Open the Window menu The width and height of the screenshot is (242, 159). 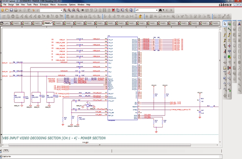[x=81, y=5]
